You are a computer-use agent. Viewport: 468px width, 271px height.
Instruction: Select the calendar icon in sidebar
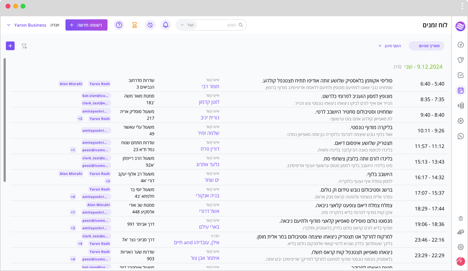coord(461,90)
